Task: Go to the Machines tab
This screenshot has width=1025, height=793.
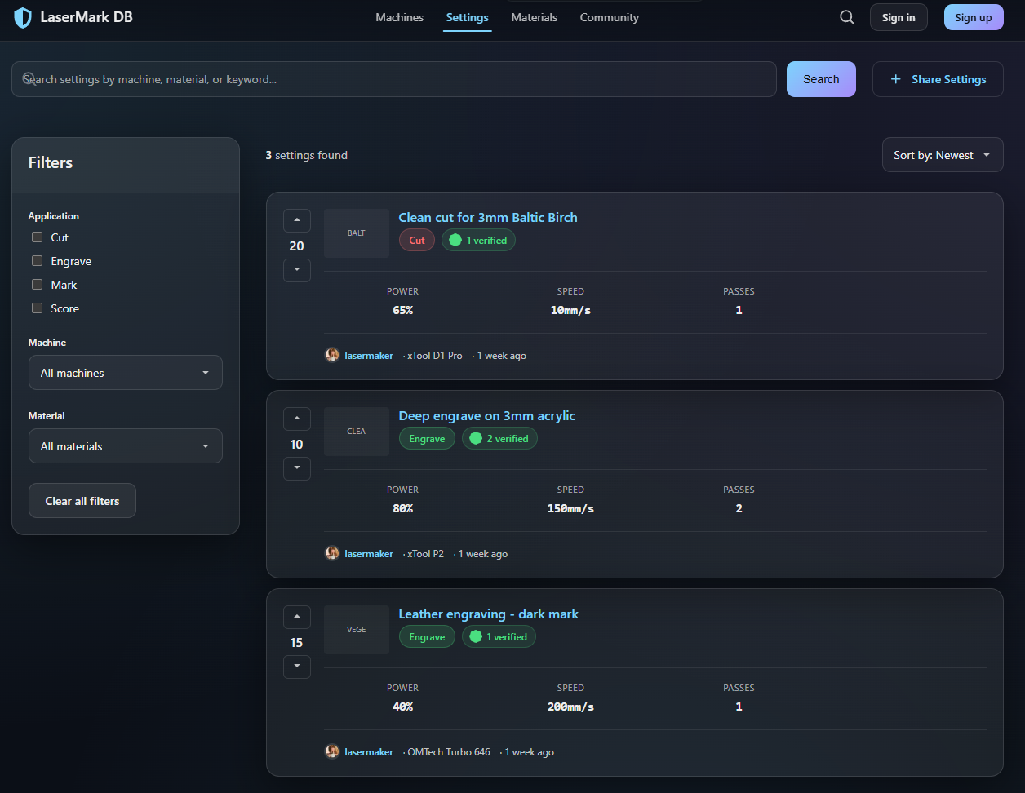Action: click(x=399, y=17)
